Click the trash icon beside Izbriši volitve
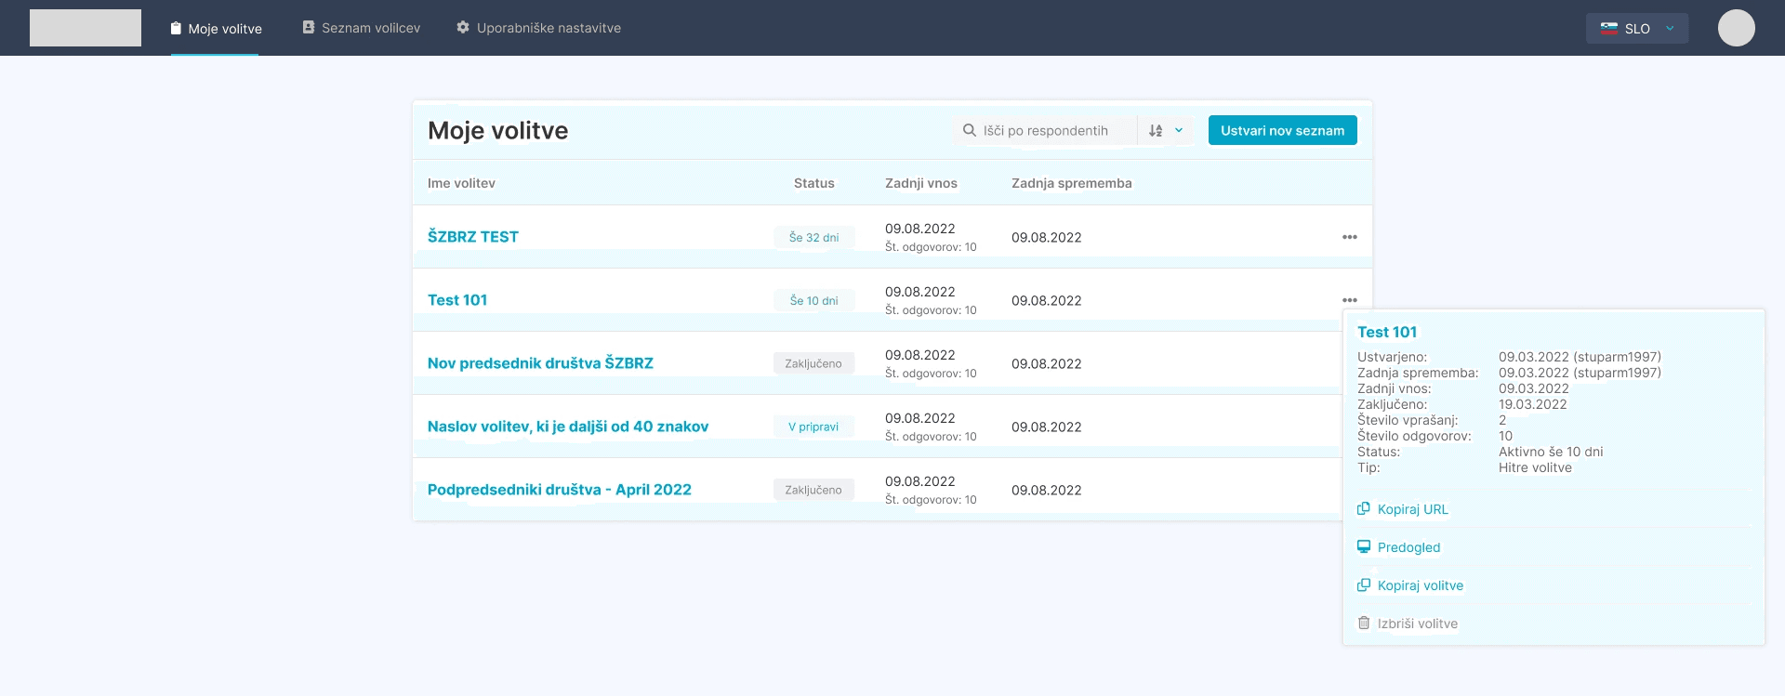 [1364, 623]
